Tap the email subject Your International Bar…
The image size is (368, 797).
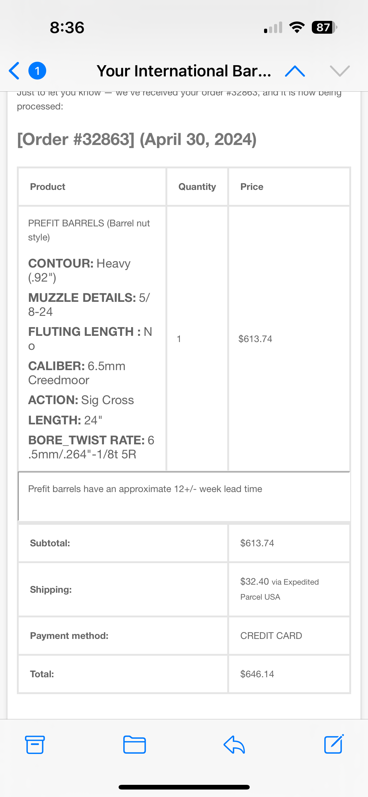184,71
